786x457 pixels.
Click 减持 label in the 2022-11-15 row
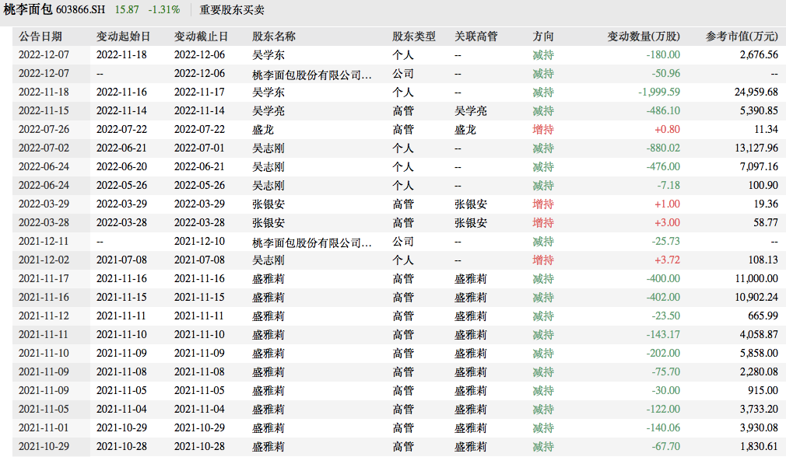coord(543,110)
